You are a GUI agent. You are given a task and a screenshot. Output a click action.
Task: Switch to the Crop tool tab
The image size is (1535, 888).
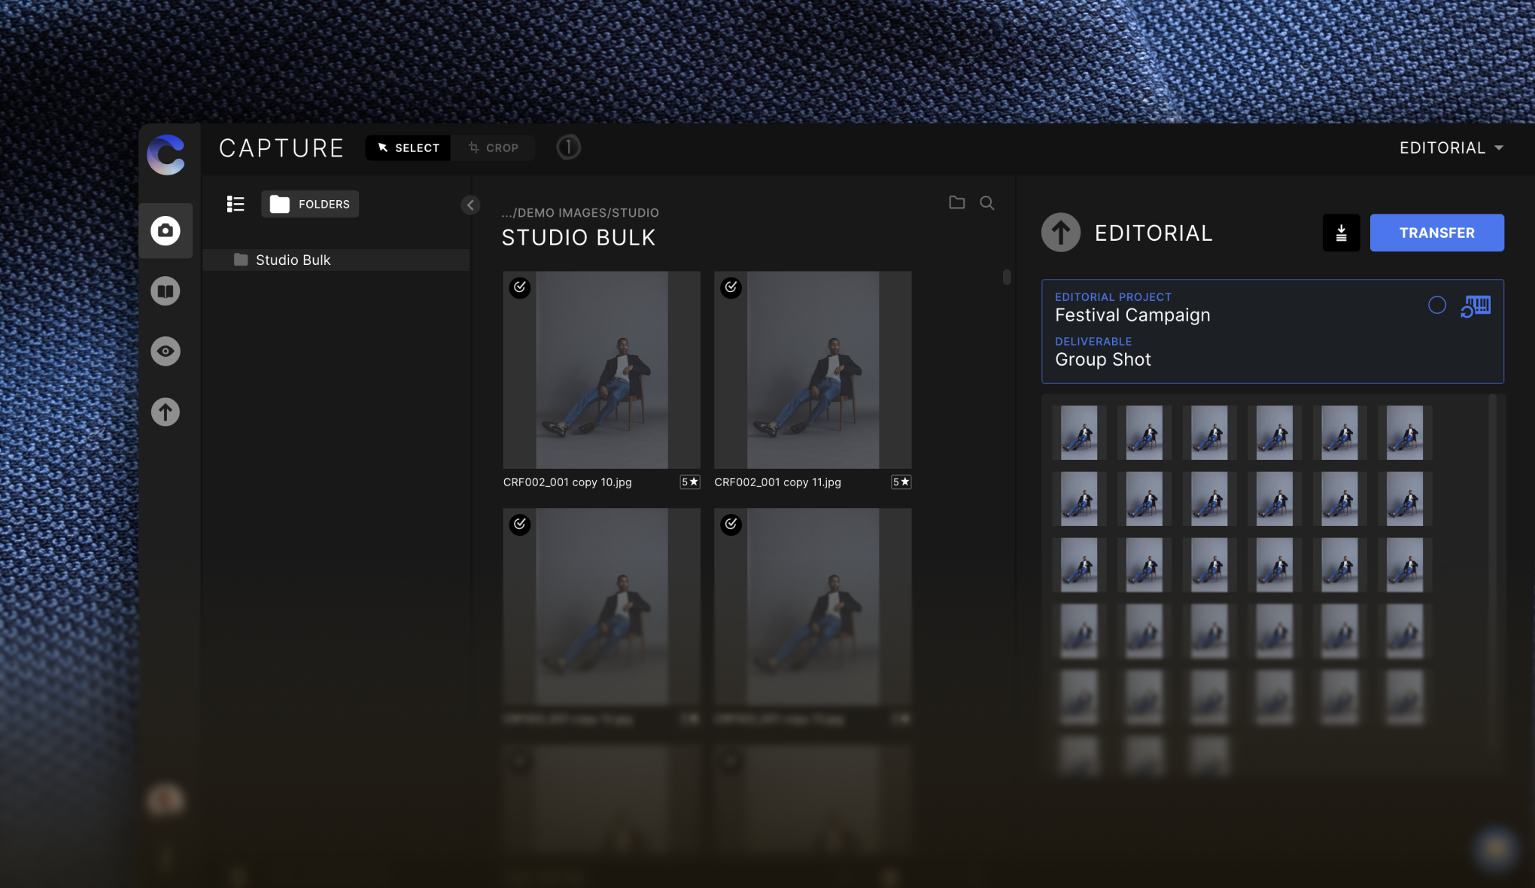(494, 148)
